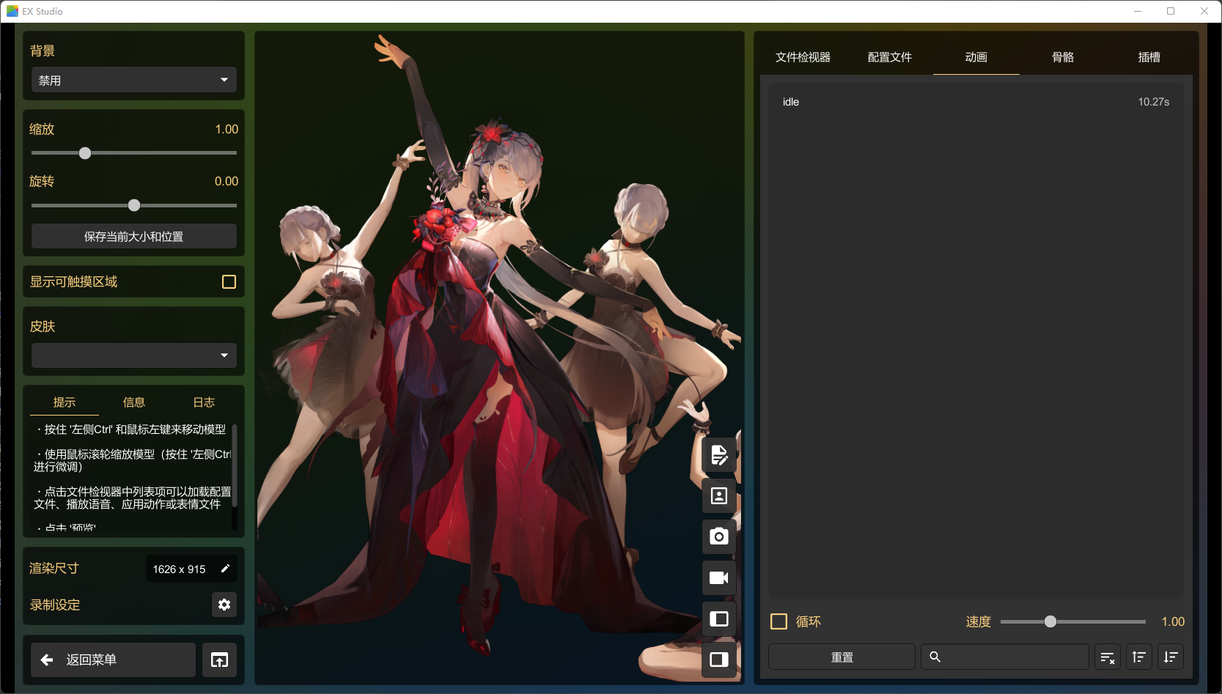Edit render size with the pencil icon

point(225,569)
